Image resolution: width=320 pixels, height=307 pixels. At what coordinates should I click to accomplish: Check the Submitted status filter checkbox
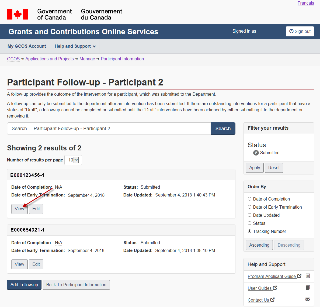coord(250,153)
